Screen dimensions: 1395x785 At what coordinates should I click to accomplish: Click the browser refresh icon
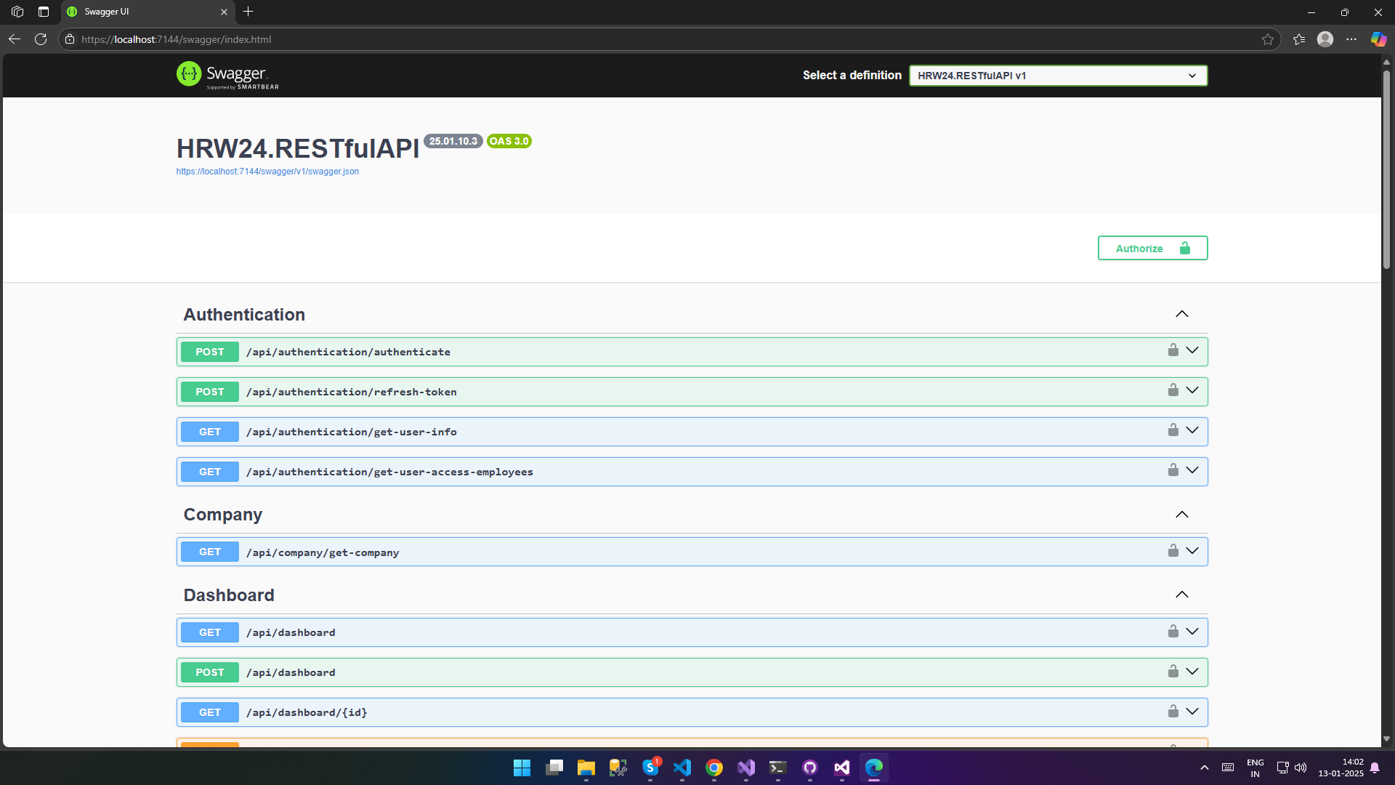point(41,39)
